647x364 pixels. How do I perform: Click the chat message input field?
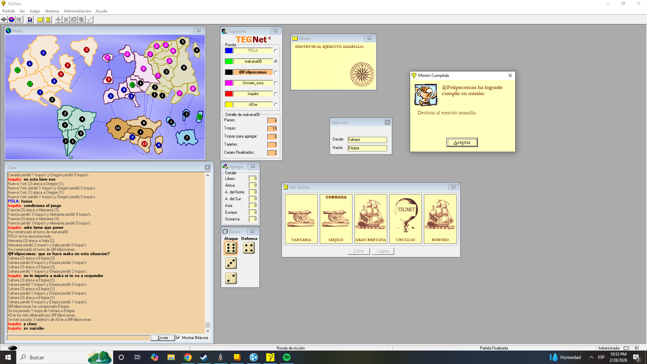tap(78, 338)
